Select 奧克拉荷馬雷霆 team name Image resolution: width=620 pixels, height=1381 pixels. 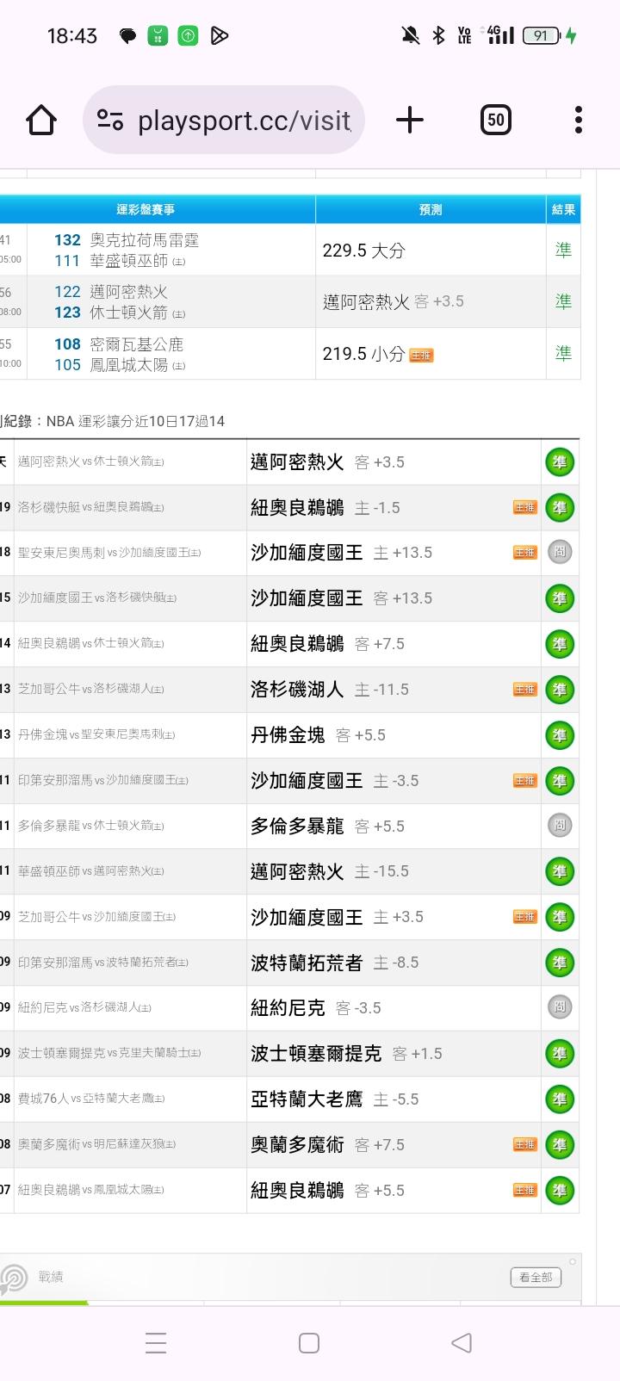click(145, 240)
